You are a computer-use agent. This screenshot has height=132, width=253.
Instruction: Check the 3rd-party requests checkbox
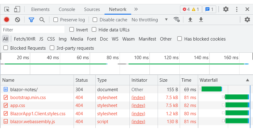pyautogui.click(x=52, y=48)
